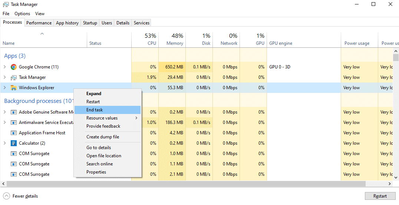Switch to the Users tab
Viewport: 399px width, 205px height.
107,23
